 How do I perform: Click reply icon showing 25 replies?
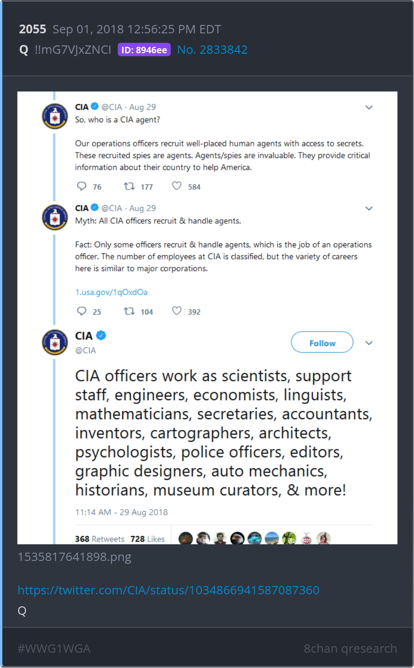pos(82,311)
